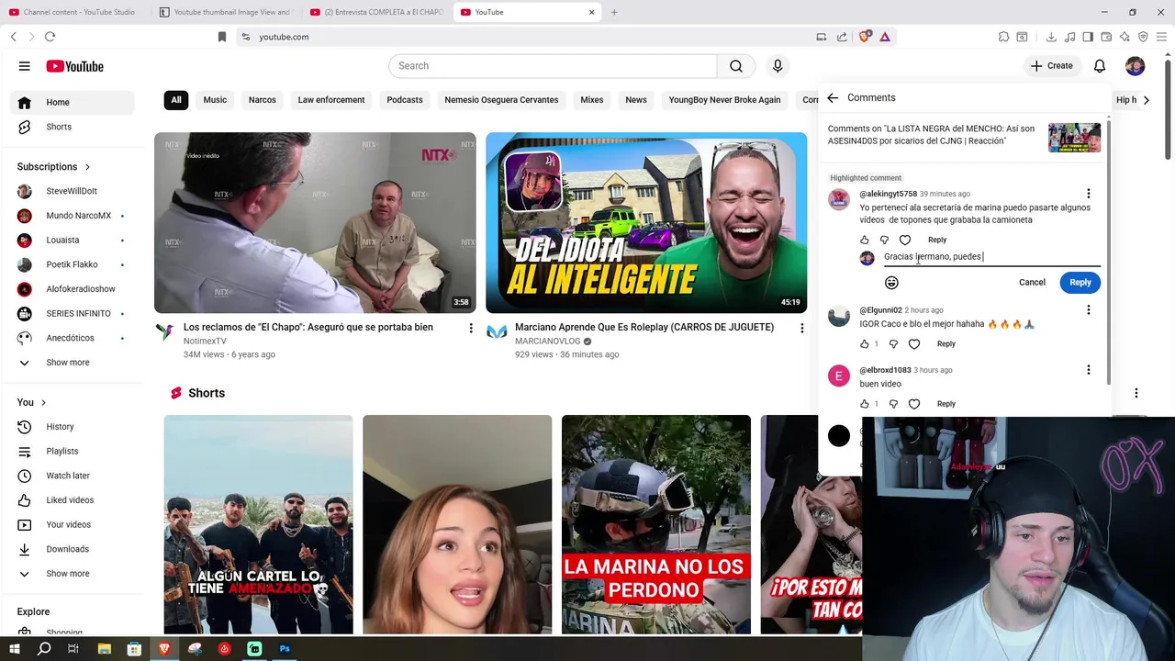Open more actions for Marciano video
Viewport: 1175px width, 661px height.
801,329
